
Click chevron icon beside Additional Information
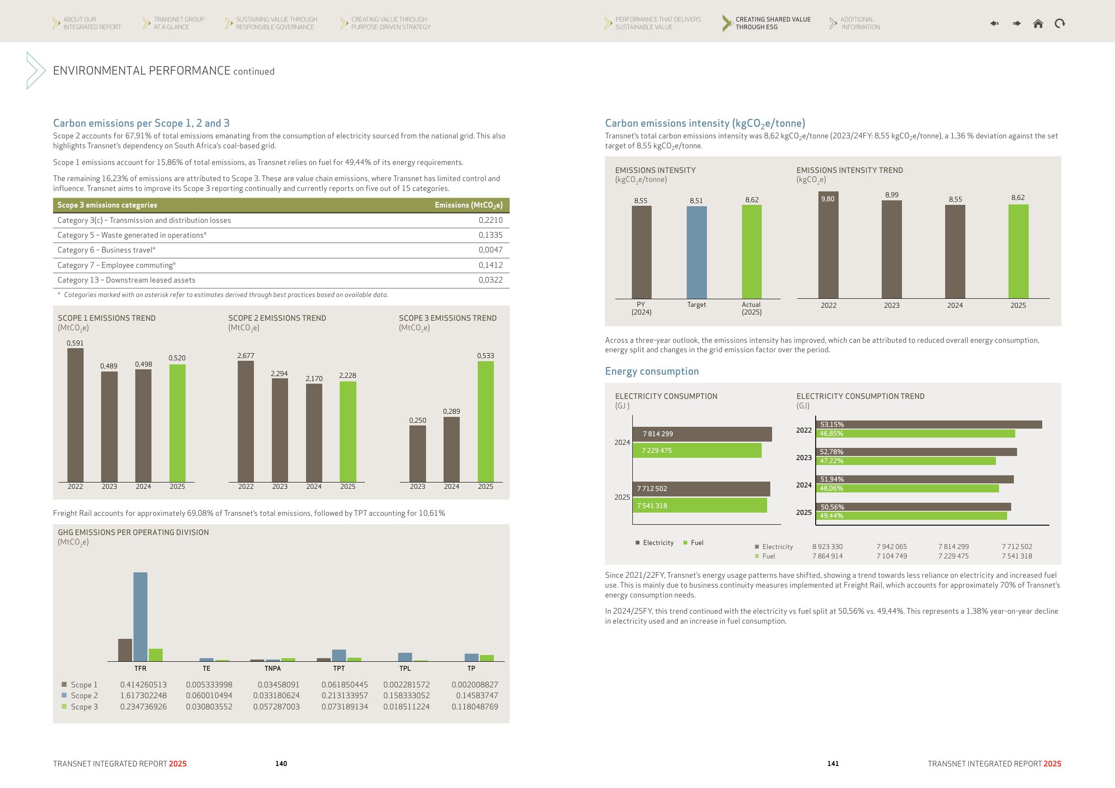pos(833,23)
